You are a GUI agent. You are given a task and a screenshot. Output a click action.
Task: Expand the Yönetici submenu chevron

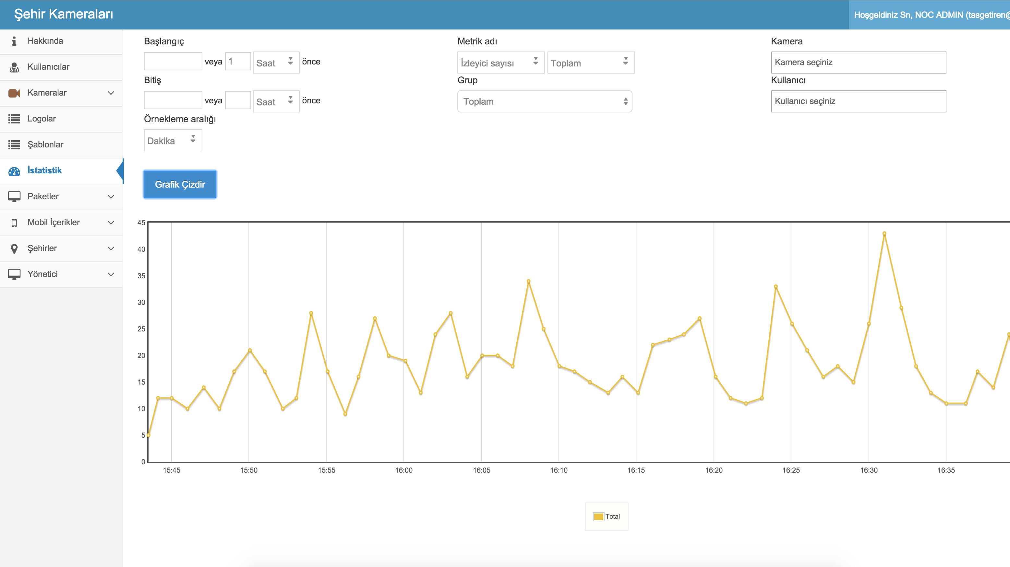coord(111,274)
